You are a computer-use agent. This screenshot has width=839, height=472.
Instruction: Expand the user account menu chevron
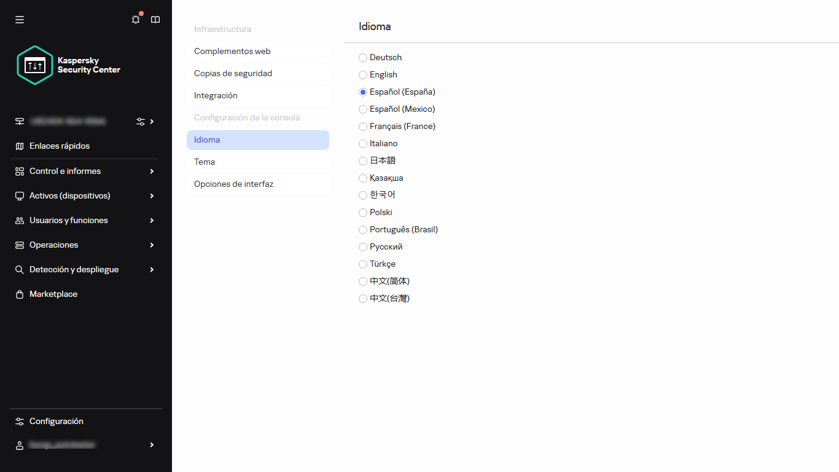click(152, 445)
